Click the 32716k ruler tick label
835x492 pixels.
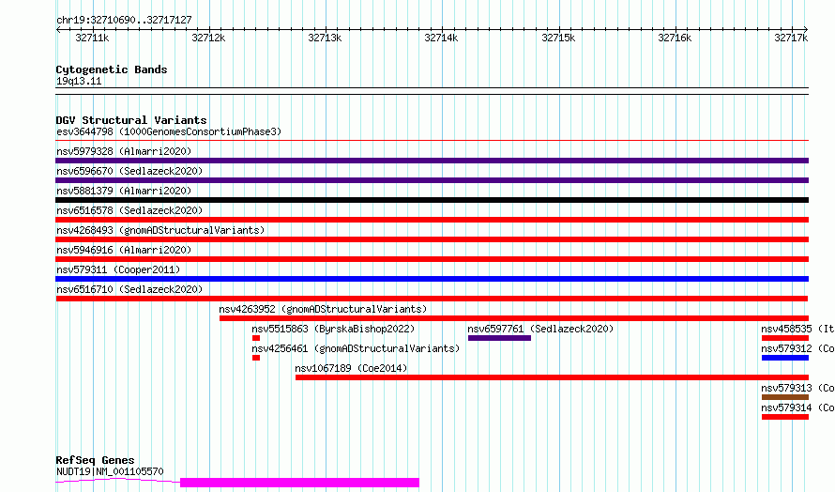(x=675, y=38)
